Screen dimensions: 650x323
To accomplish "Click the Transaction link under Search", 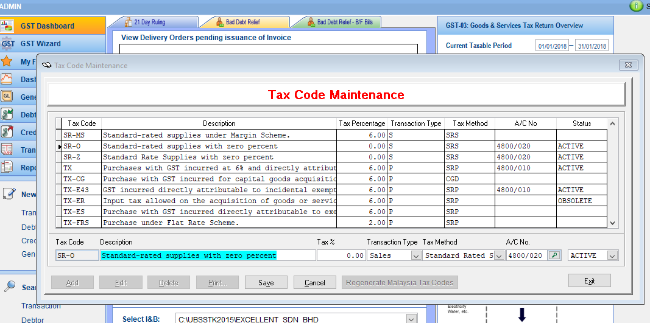I will (x=41, y=306).
